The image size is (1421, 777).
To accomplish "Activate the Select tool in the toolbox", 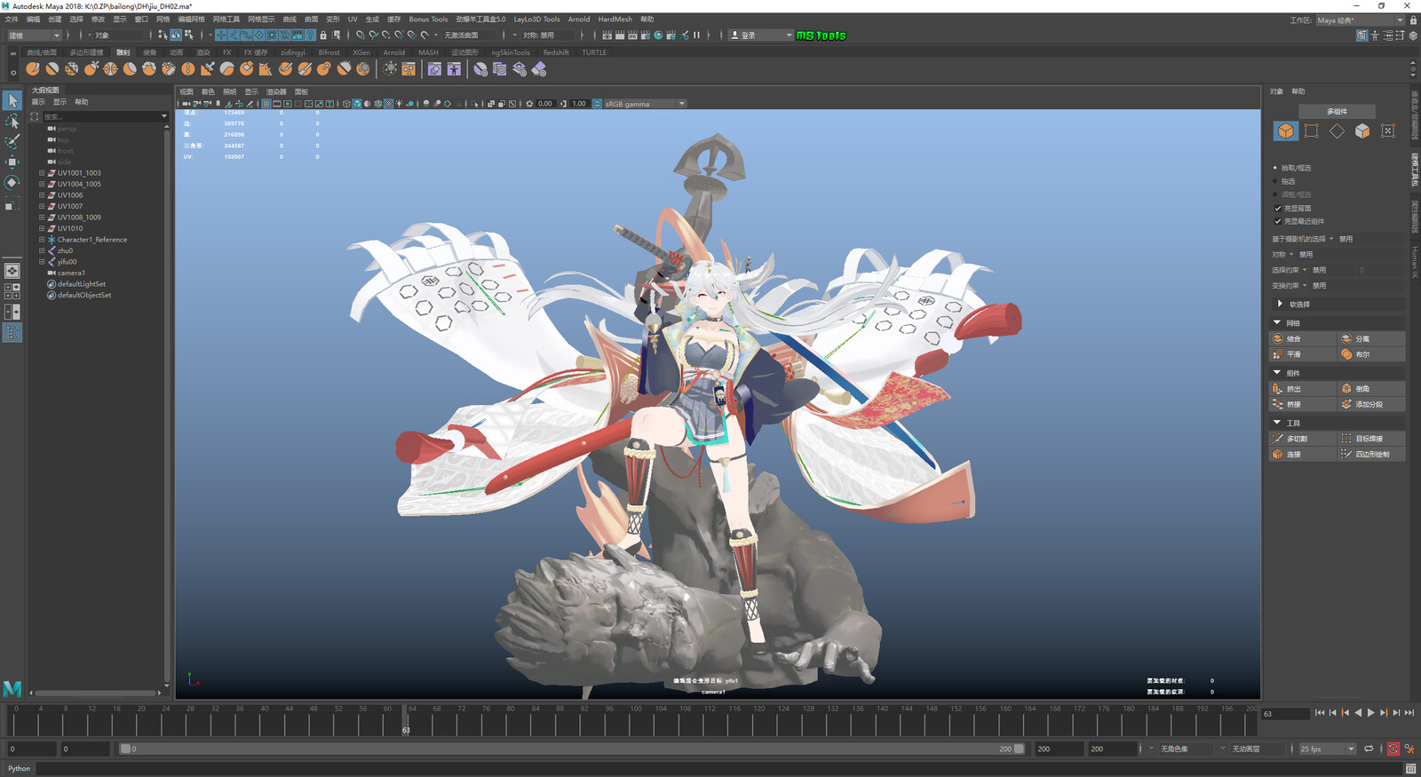I will pos(12,100).
